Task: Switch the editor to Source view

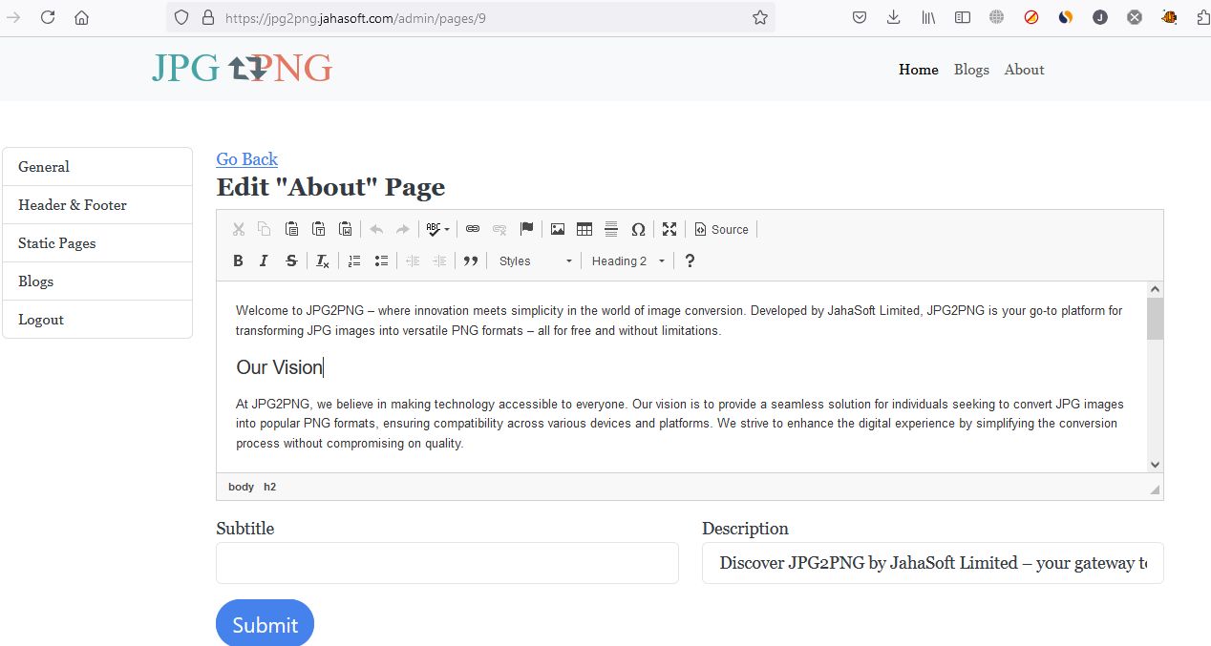Action: click(721, 229)
